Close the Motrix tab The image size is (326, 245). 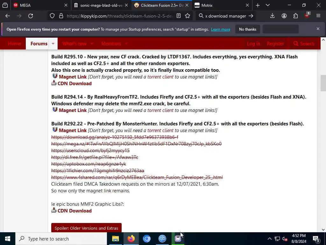coord(247,5)
